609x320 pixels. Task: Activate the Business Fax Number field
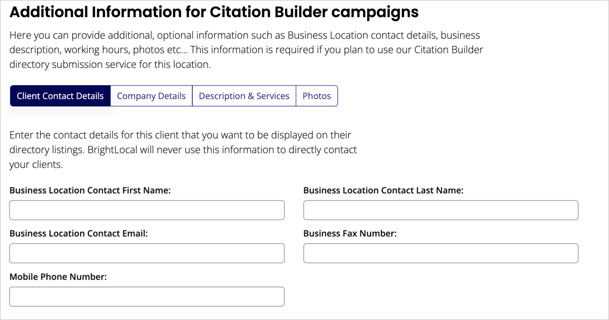click(441, 253)
